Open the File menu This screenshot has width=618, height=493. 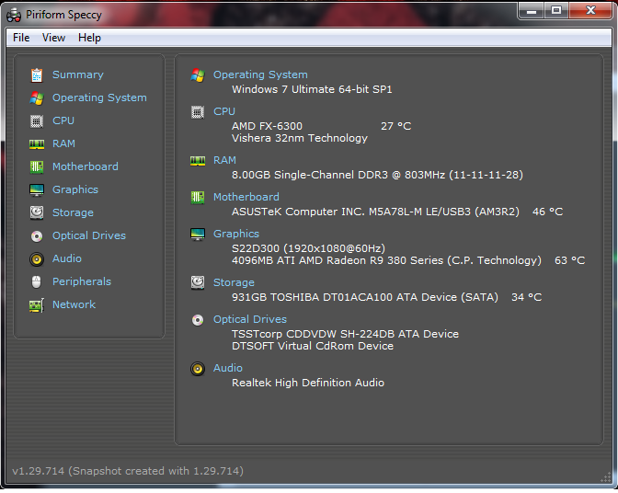click(21, 38)
